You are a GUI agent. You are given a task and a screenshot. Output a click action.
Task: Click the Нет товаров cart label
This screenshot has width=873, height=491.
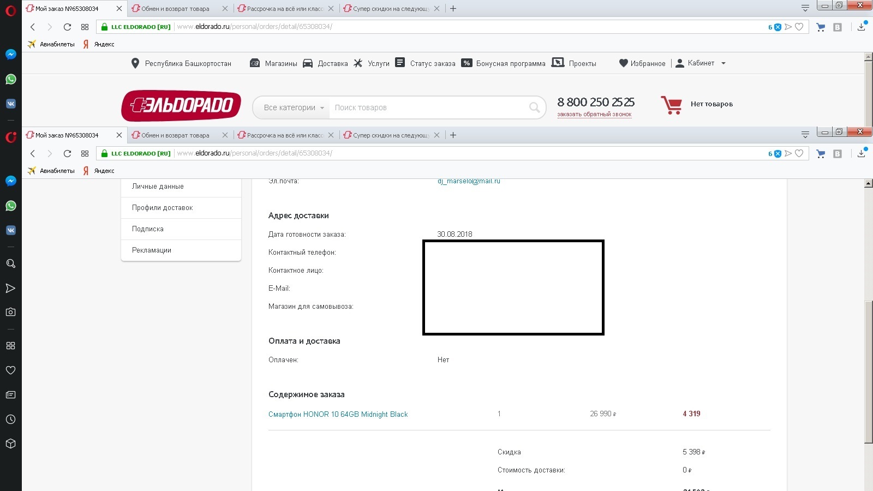click(711, 104)
